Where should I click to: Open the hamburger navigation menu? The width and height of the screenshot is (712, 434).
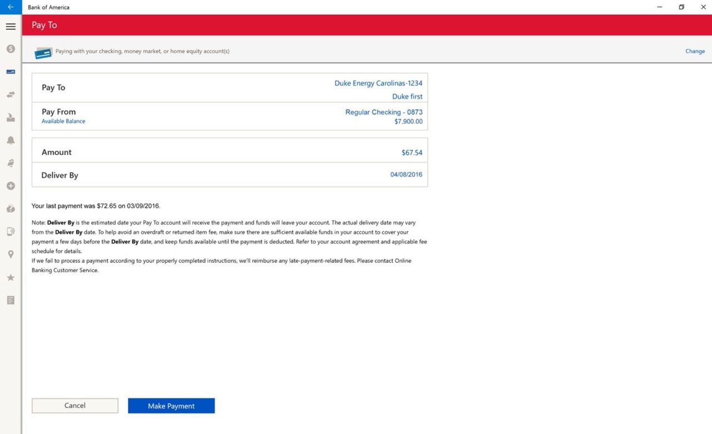11,26
